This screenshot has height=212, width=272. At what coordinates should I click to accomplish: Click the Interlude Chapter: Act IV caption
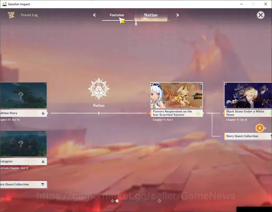point(14,168)
